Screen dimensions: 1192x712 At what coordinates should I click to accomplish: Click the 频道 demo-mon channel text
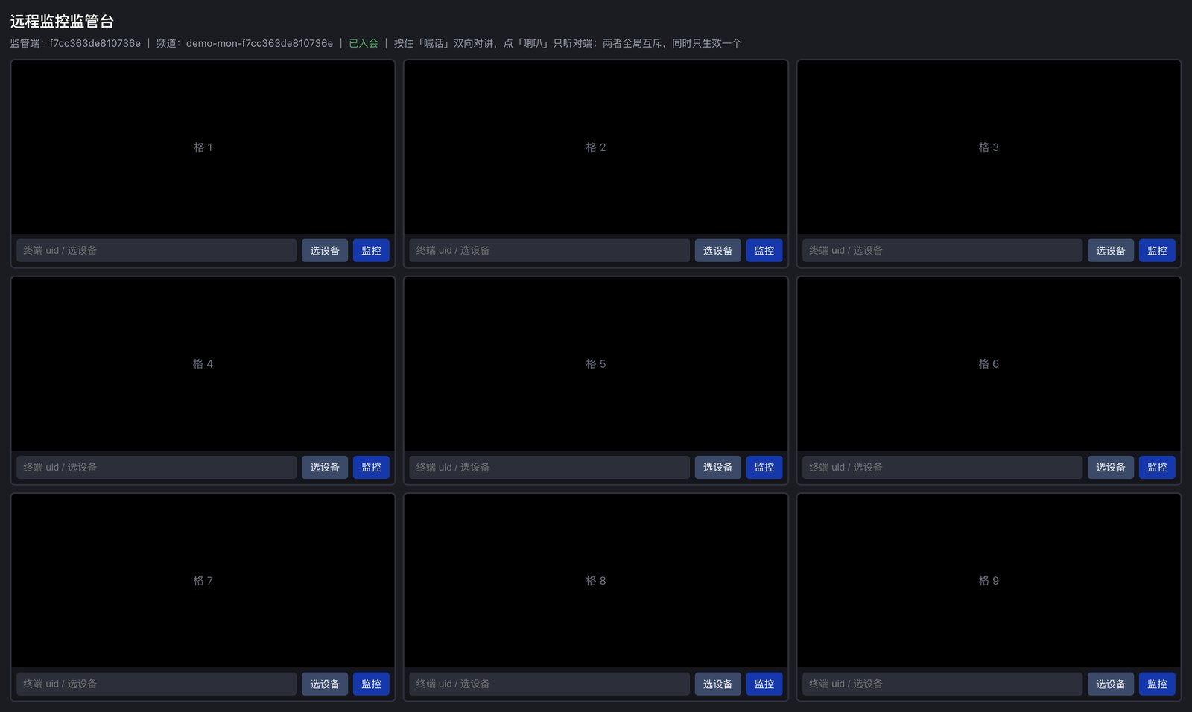[x=244, y=43]
